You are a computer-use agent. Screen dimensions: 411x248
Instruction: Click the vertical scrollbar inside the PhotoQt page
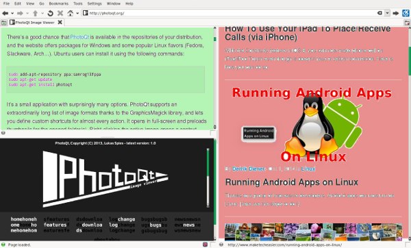pyautogui.click(x=208, y=178)
